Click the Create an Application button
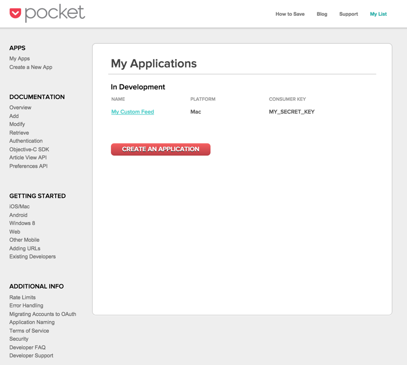This screenshot has width=407, height=365. (x=161, y=149)
